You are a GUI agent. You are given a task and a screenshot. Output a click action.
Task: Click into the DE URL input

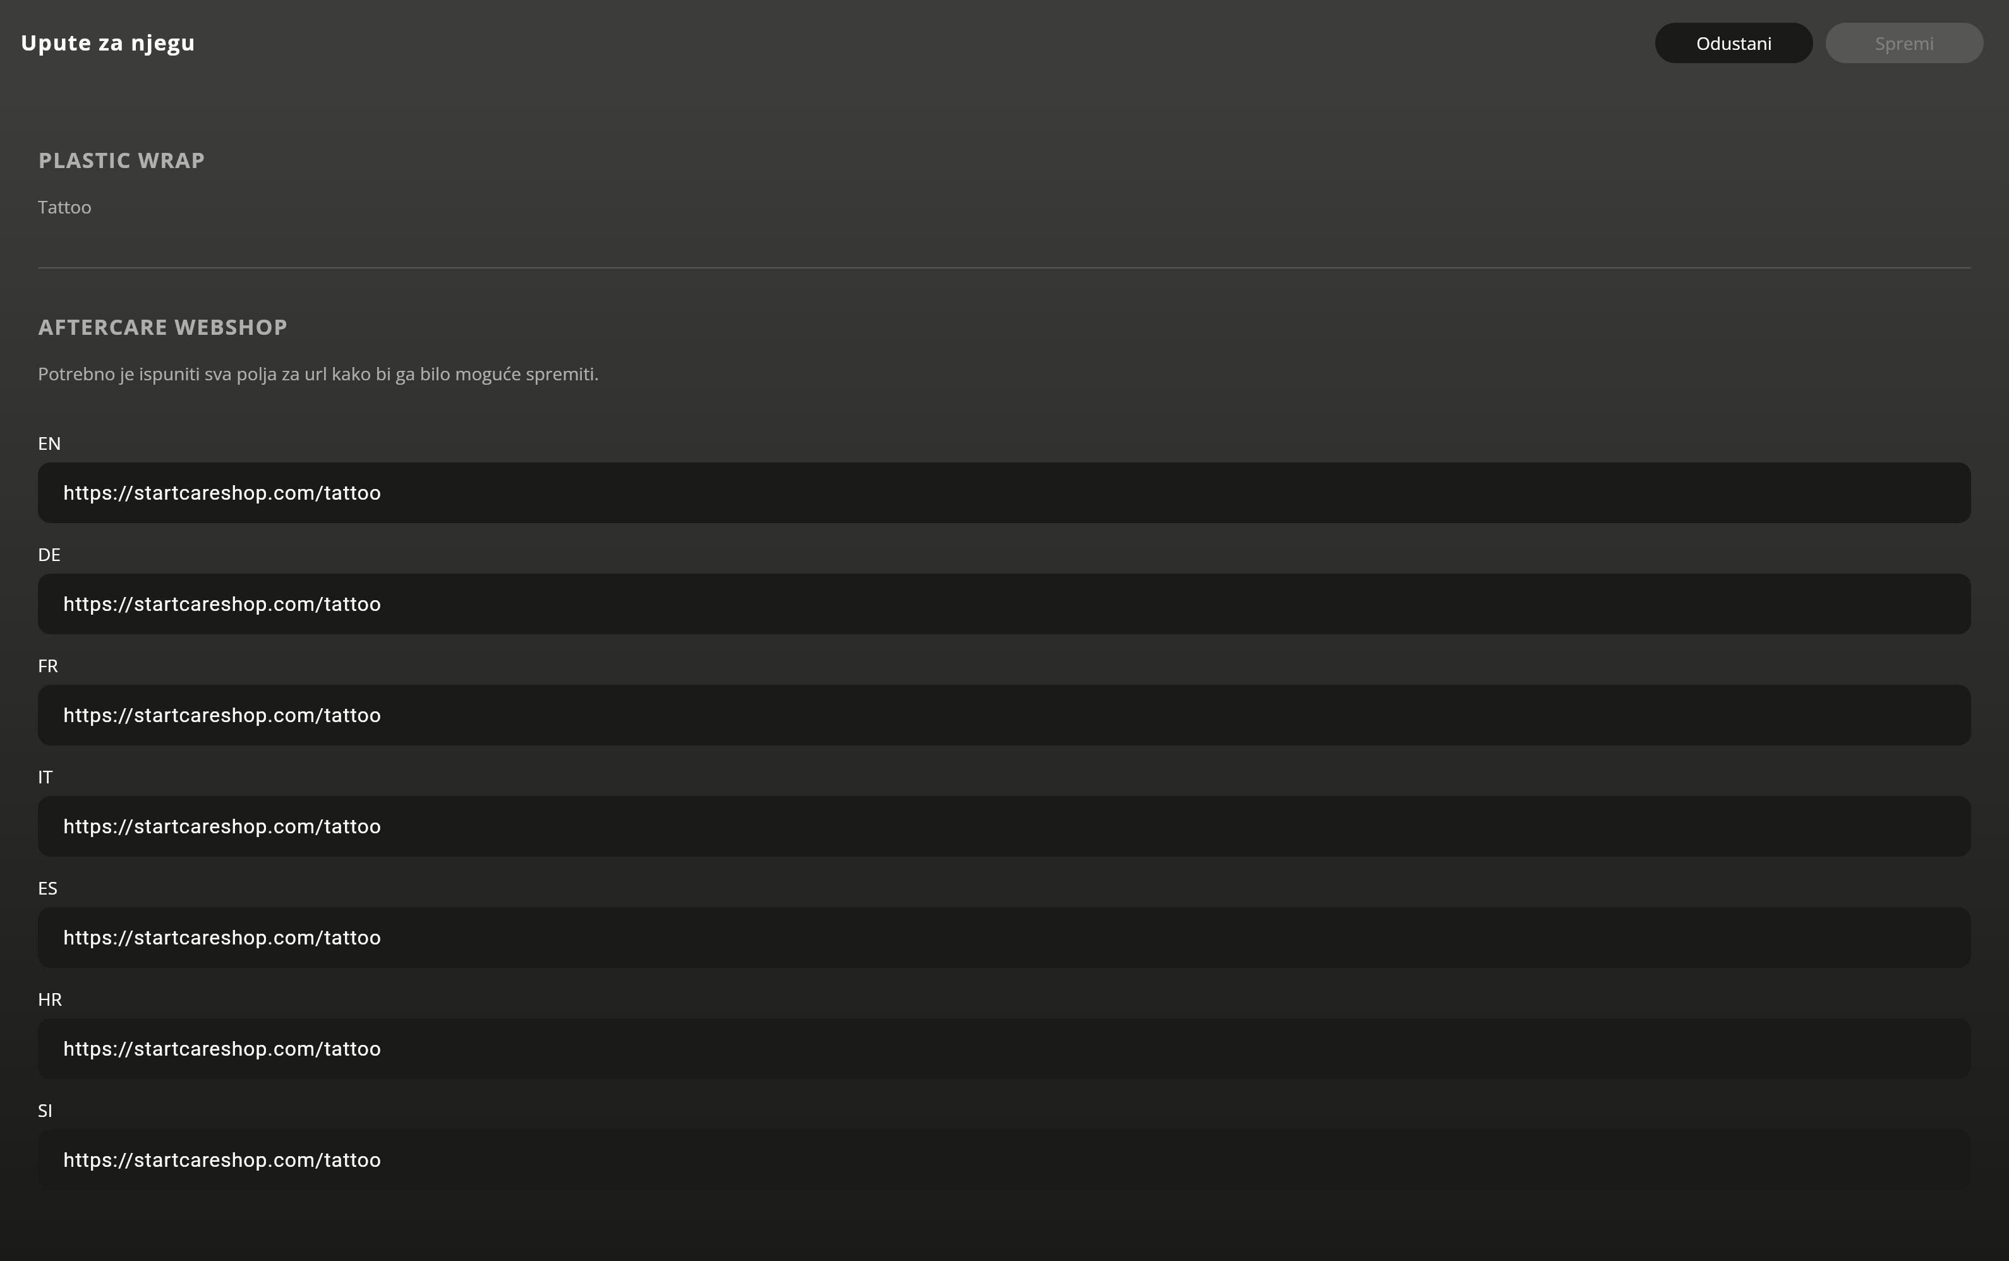point(1003,604)
